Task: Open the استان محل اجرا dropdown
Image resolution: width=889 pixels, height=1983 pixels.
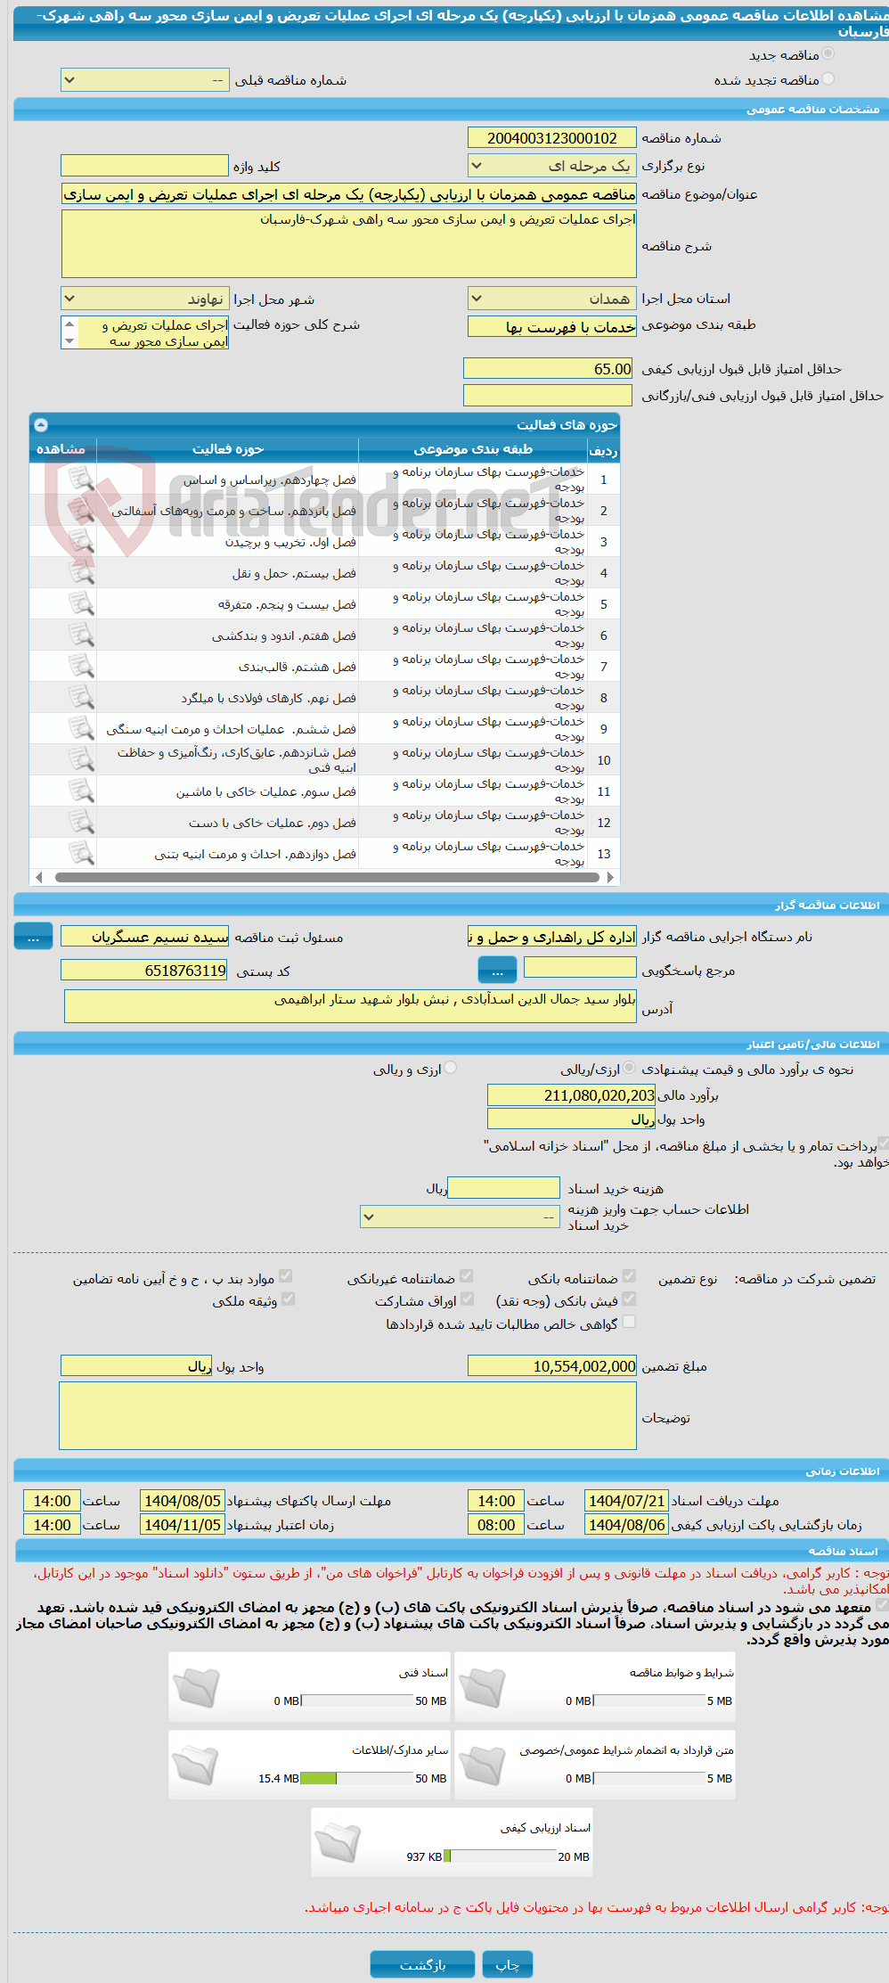Action: point(551,299)
